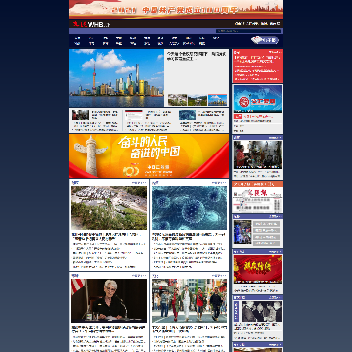
Task: Open the orange '奋斗的人民 奋进的中国' banner
Action: [149, 155]
